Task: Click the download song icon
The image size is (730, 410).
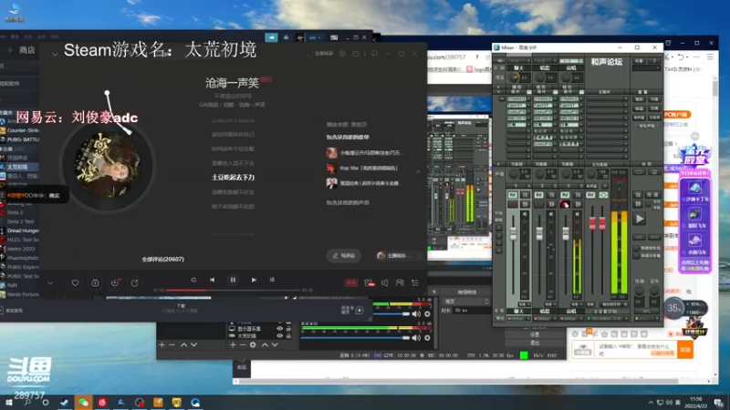Action: (x=115, y=282)
